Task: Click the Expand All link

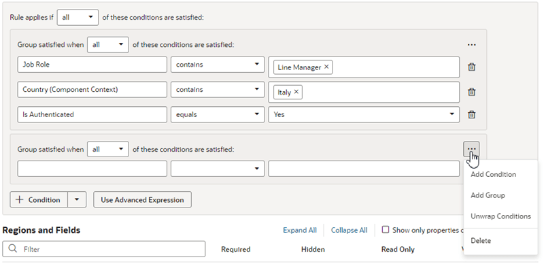Action: click(300, 230)
